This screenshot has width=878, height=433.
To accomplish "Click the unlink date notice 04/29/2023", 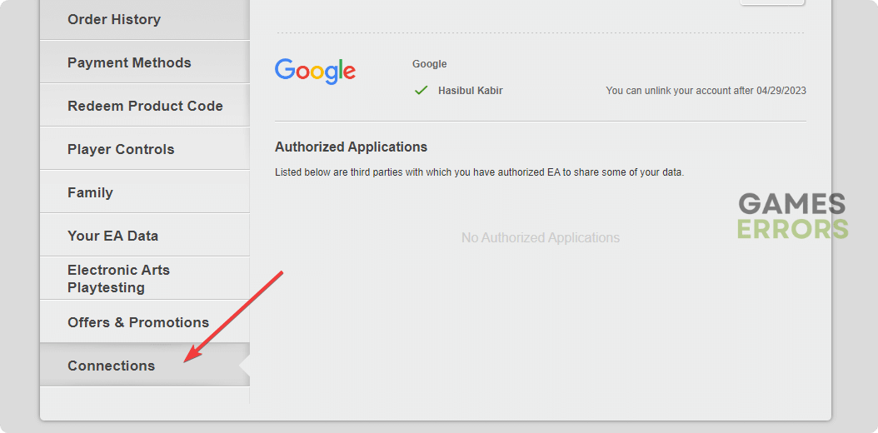I will click(706, 91).
